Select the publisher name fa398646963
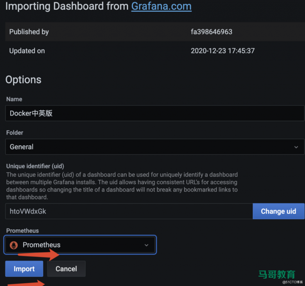The image size is (305, 286). point(212,32)
